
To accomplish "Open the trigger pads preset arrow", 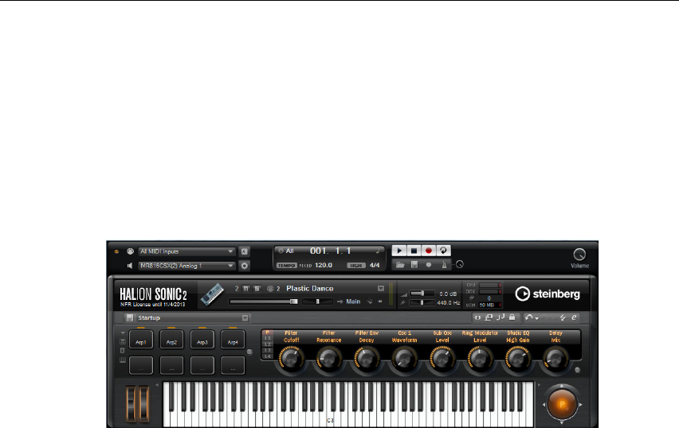I will pos(123,333).
